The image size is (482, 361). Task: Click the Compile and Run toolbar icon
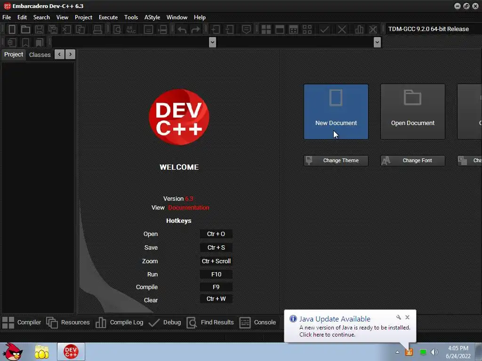point(294,30)
